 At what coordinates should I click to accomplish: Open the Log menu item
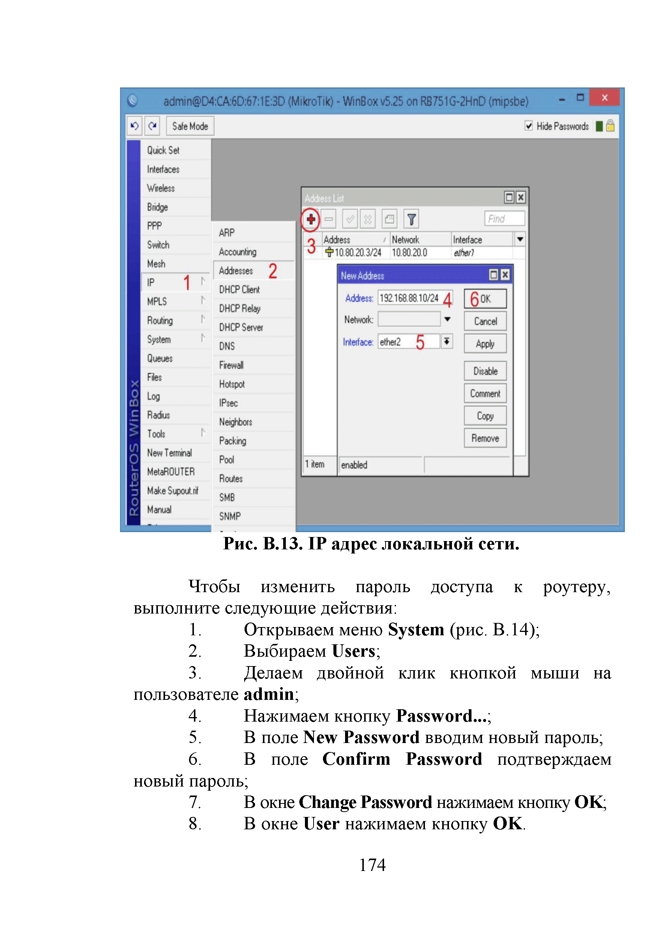pos(176,396)
